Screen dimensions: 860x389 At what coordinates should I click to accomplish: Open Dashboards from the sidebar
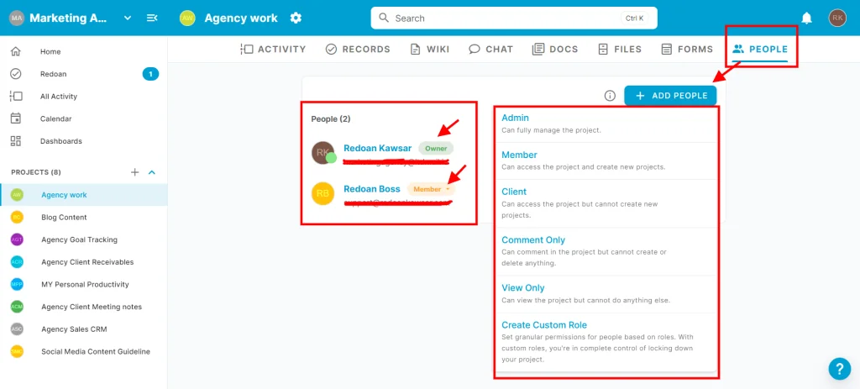(61, 141)
